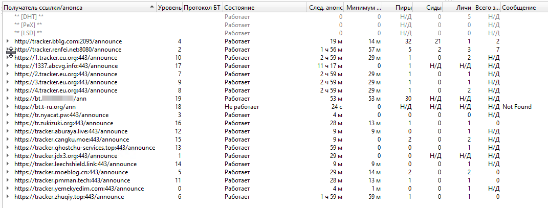Sort by the Сообщение column
548x208 pixels.
tap(519, 8)
